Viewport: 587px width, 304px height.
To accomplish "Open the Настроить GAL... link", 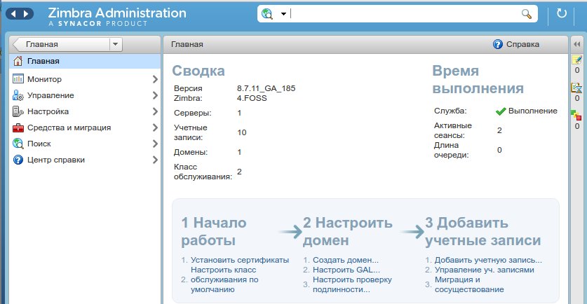I will 346,270.
